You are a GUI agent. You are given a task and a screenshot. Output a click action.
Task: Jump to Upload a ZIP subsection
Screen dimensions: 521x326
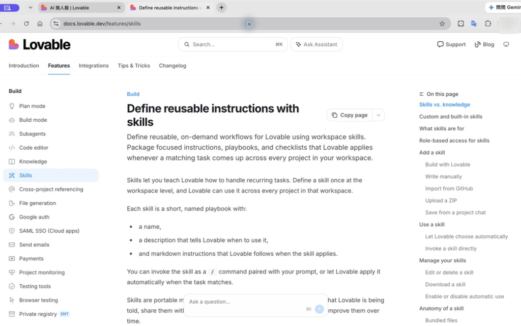(441, 200)
